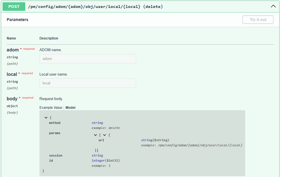The image size is (281, 177).
Task: Click the body parameter name
Action: click(12, 99)
